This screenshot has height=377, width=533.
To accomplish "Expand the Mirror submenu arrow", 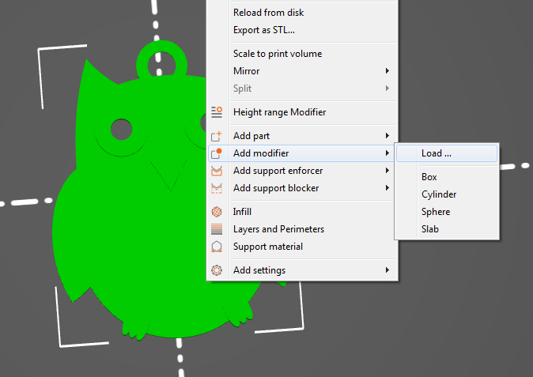I will coord(387,70).
